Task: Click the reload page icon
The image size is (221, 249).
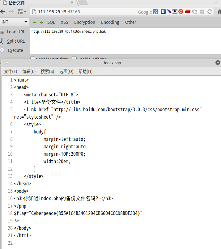Action: pos(210,12)
